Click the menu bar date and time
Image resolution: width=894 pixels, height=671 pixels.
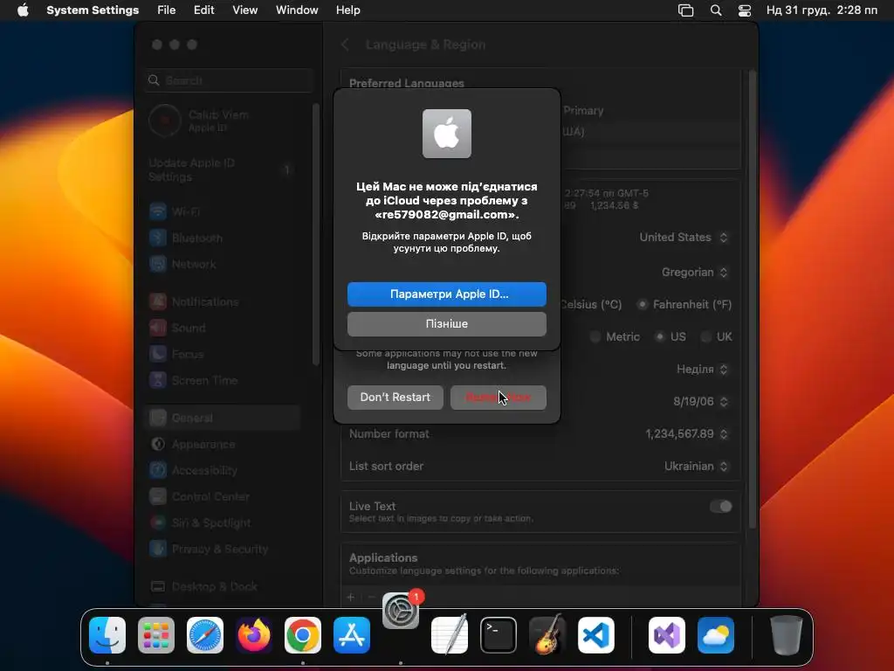(822, 10)
